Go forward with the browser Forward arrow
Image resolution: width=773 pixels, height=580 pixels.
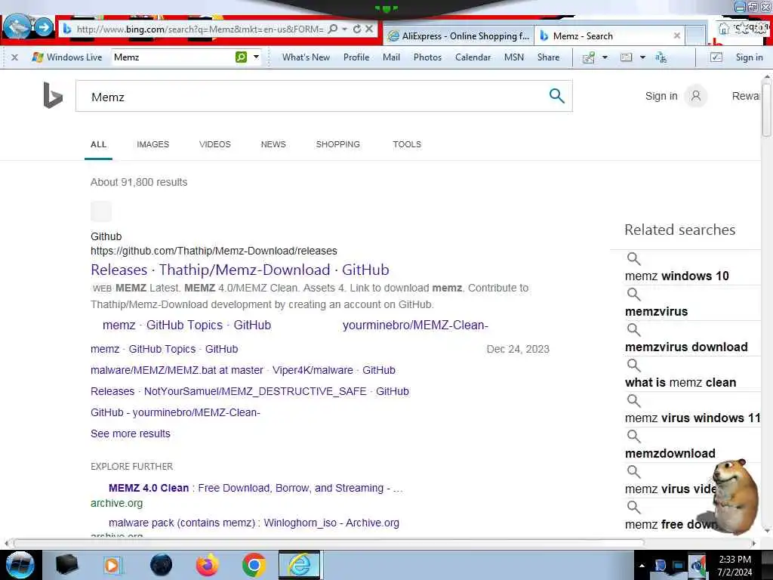point(44,26)
